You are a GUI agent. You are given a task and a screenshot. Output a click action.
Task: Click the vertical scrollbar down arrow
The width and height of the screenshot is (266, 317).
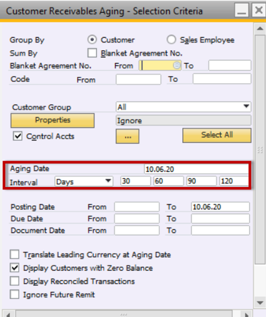[260, 303]
